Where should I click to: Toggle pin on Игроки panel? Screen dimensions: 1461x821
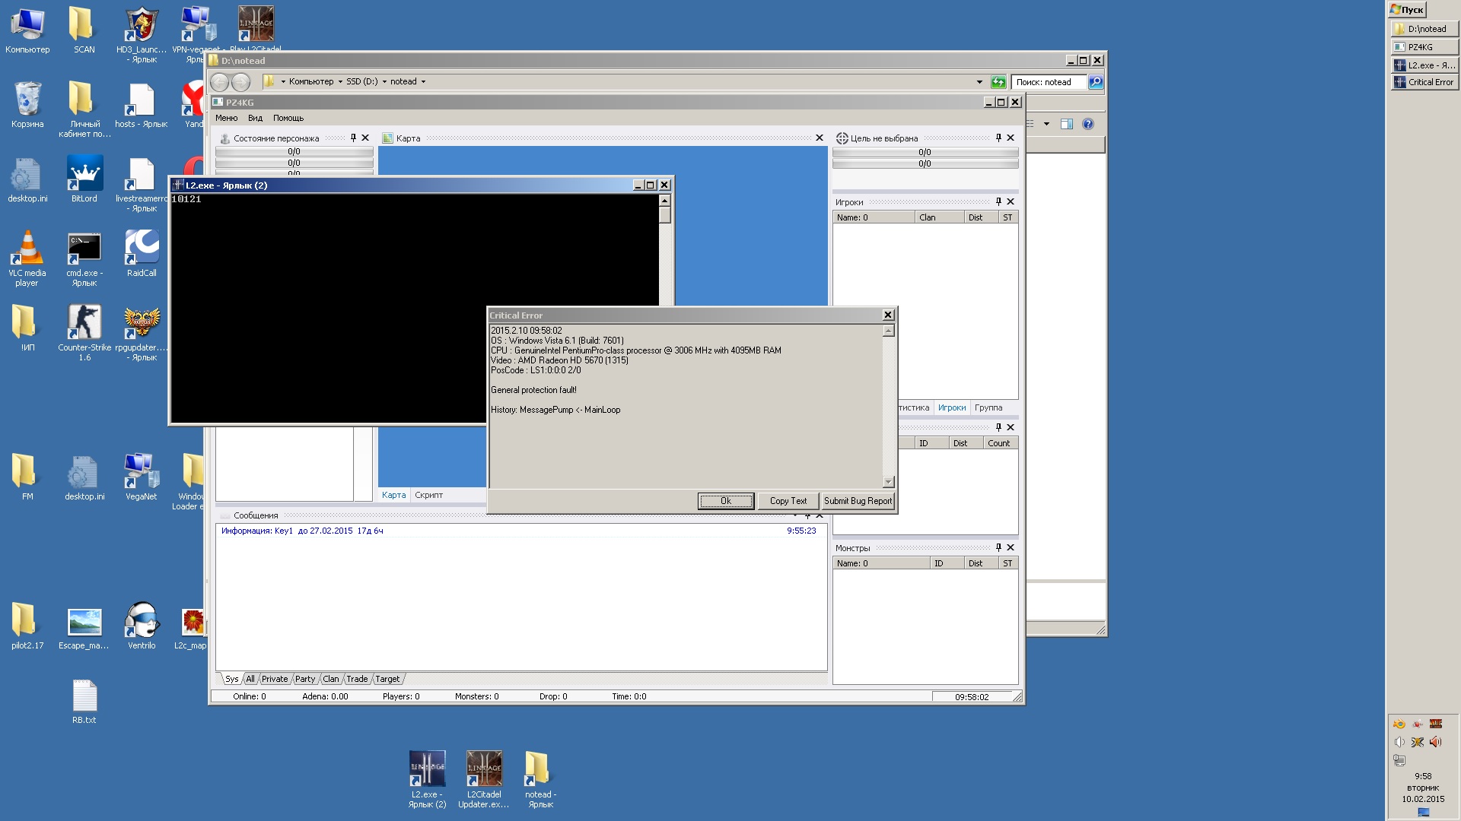998,201
